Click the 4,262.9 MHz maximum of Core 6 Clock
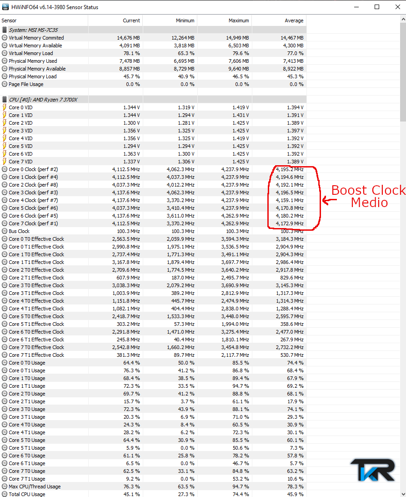 click(235, 216)
